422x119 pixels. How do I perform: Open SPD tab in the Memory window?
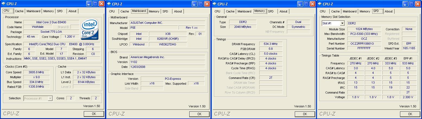tap(271, 11)
